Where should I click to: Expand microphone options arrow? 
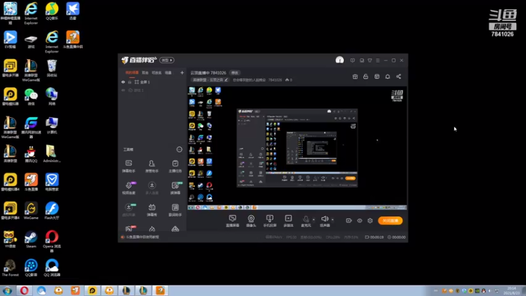pyautogui.click(x=314, y=220)
